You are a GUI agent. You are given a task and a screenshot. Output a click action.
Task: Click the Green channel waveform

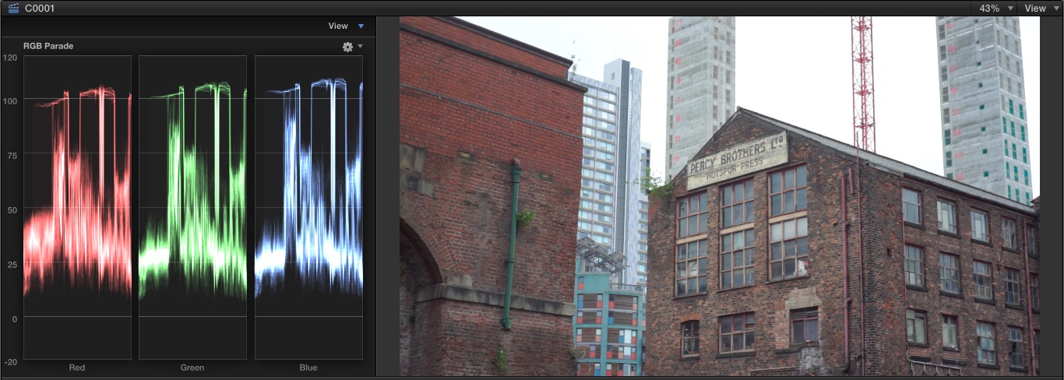click(192, 207)
